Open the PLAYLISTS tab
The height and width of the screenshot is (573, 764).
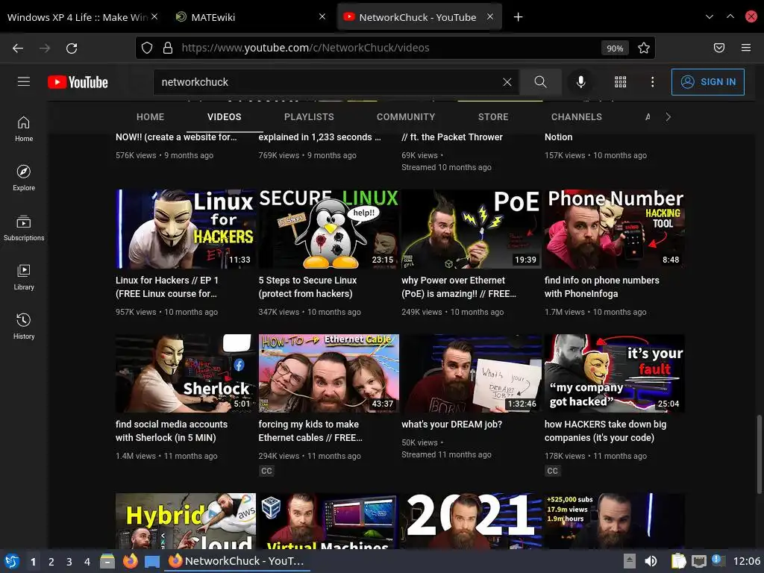click(309, 117)
